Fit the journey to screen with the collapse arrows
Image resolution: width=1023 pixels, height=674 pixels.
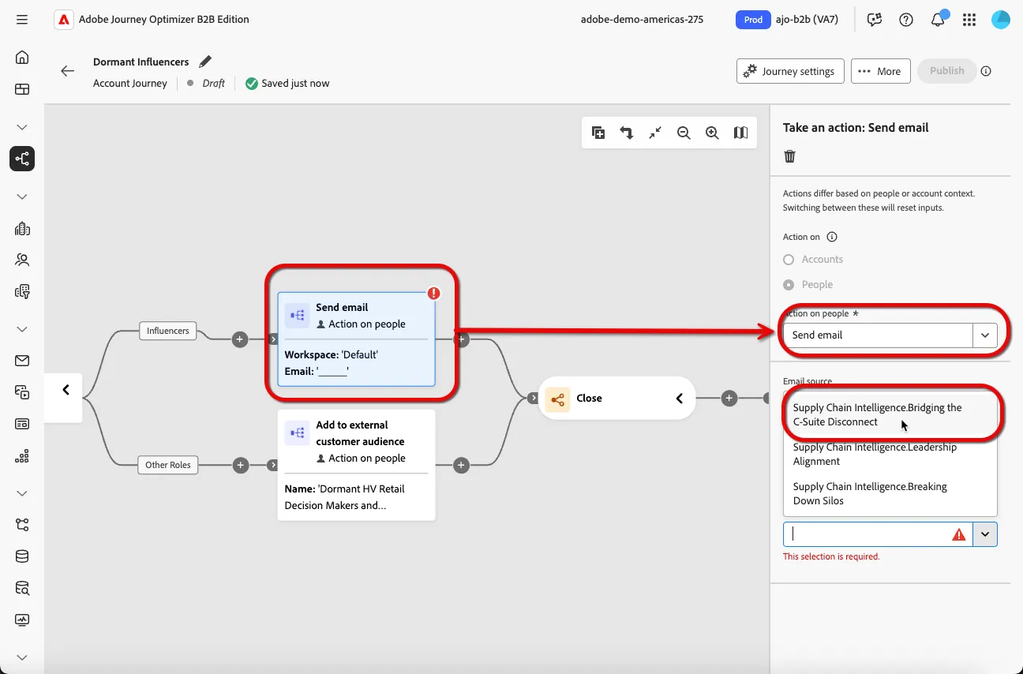(655, 133)
